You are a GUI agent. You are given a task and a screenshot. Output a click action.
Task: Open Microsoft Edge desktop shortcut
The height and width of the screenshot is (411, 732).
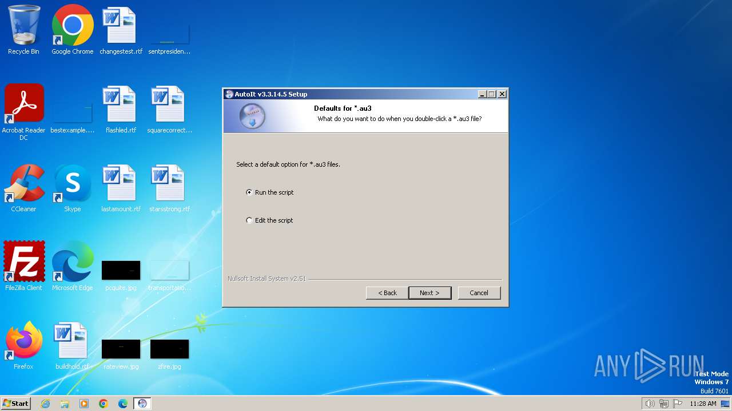point(73,267)
